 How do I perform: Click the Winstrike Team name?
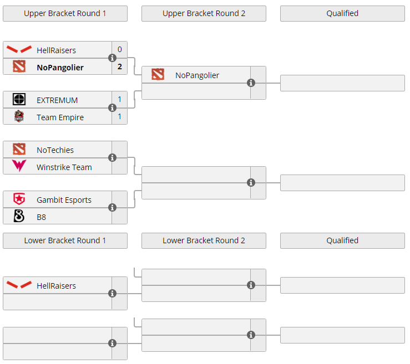pyautogui.click(x=64, y=167)
